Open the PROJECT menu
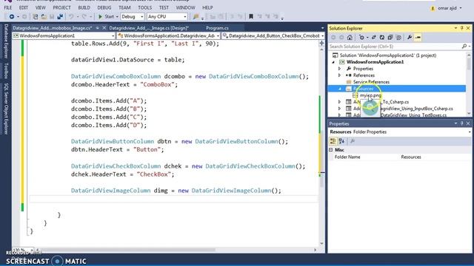 point(61,7)
